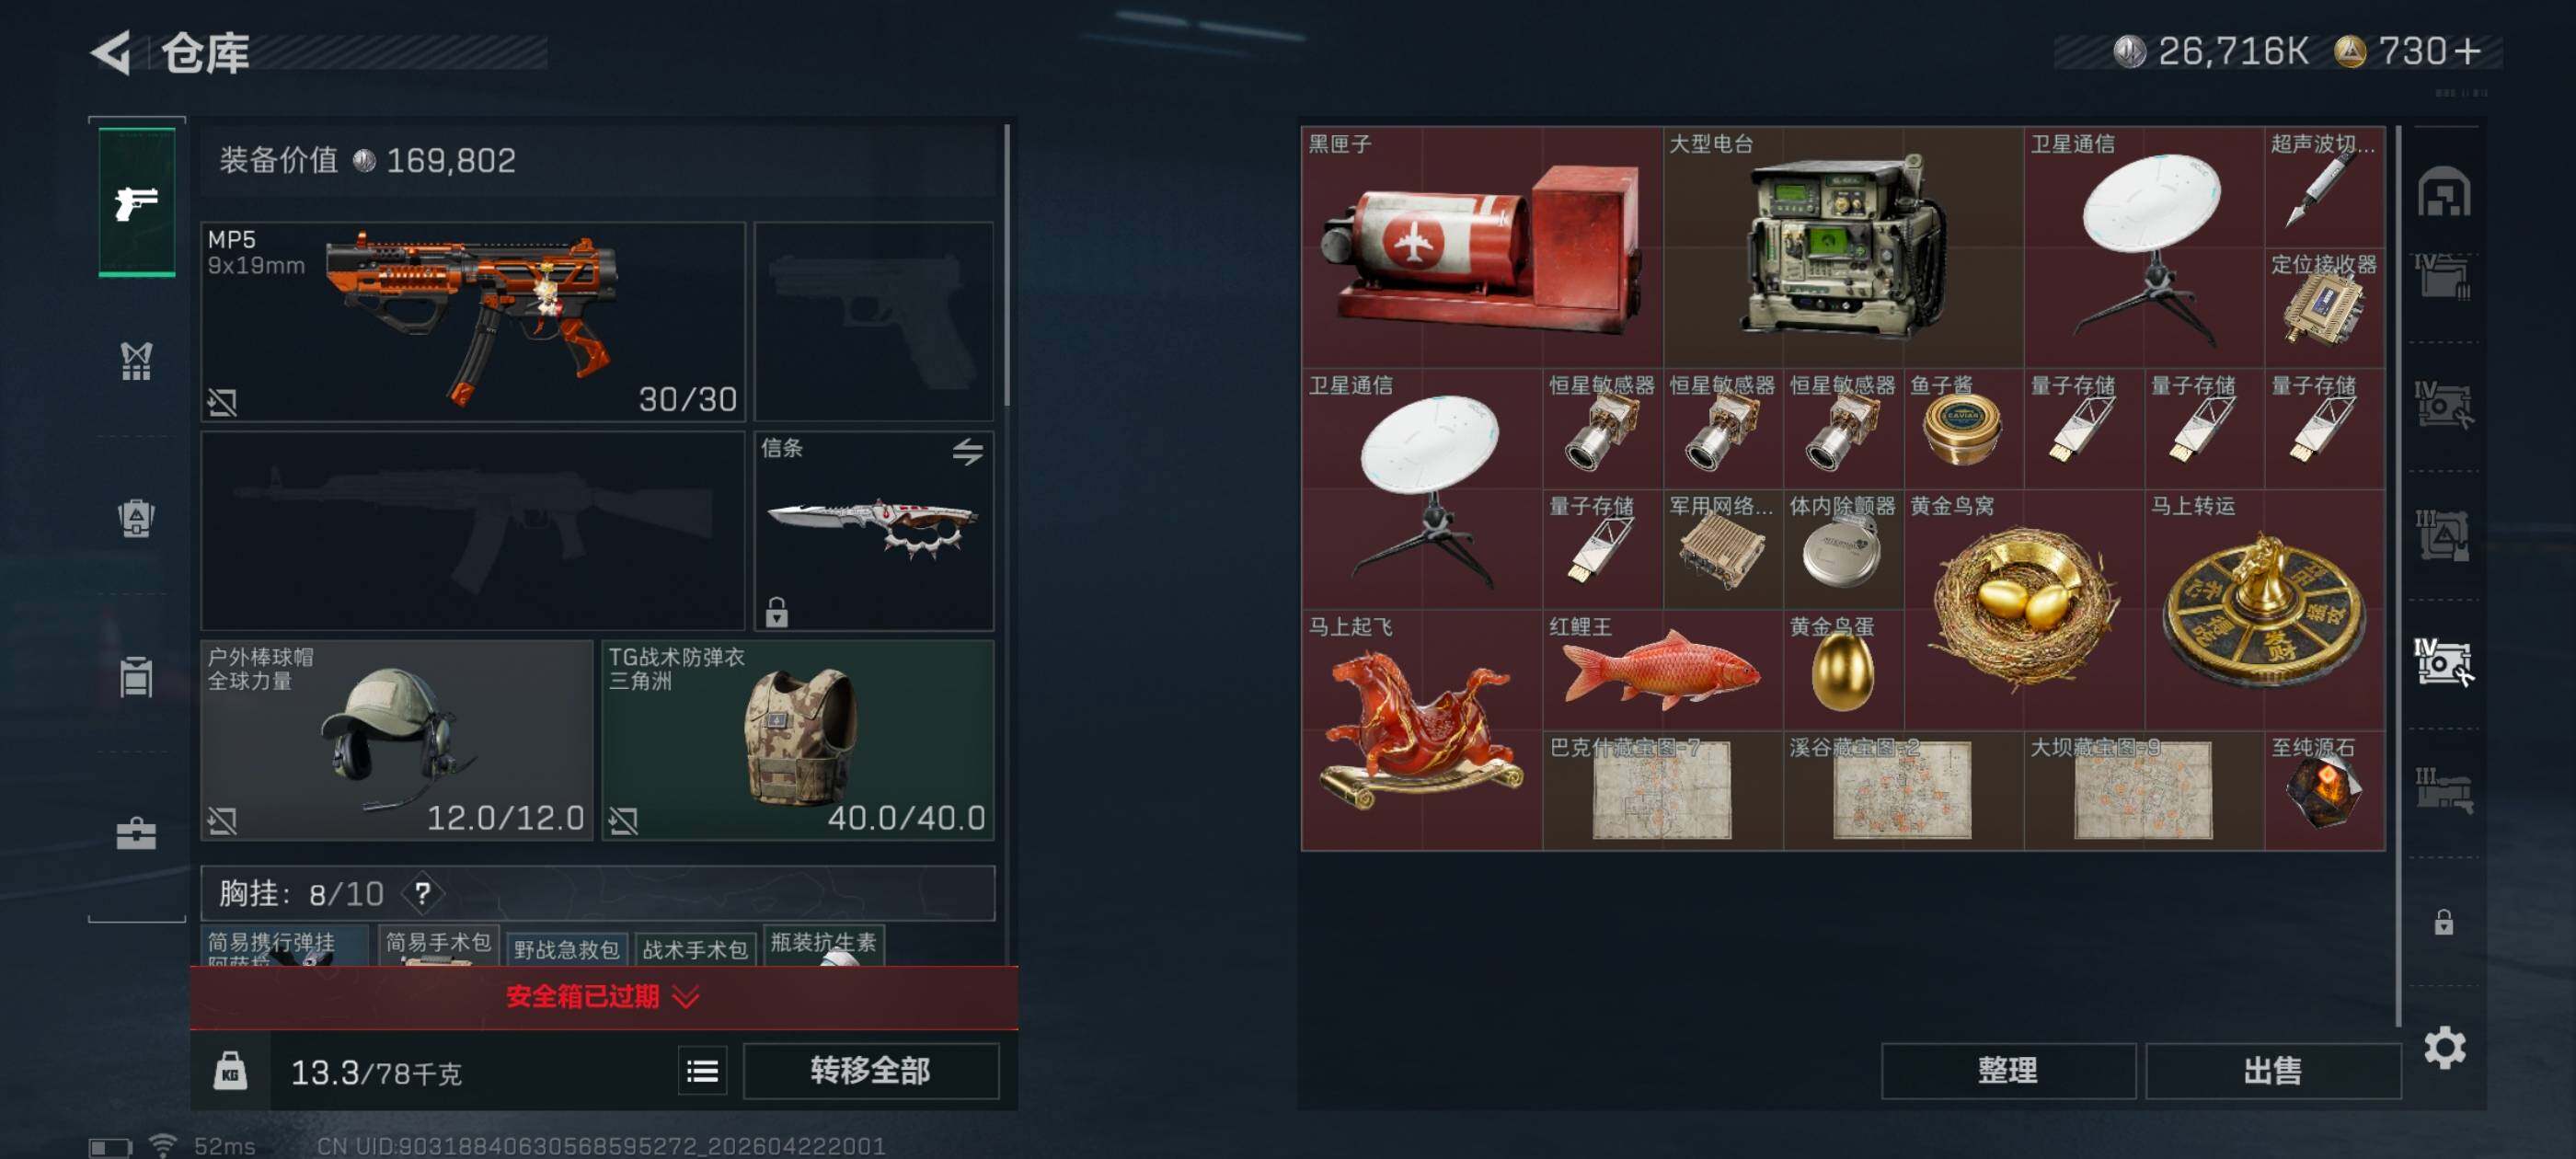Image resolution: width=2576 pixels, height=1159 pixels.
Task: Click the 转移全部 button
Action: [x=870, y=1071]
